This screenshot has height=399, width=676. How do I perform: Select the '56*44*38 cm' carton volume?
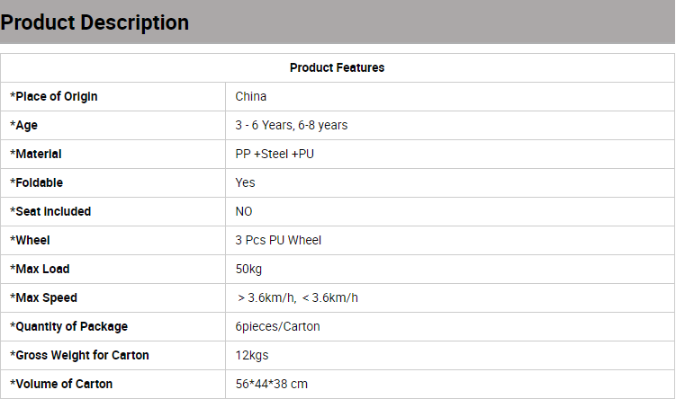click(272, 384)
